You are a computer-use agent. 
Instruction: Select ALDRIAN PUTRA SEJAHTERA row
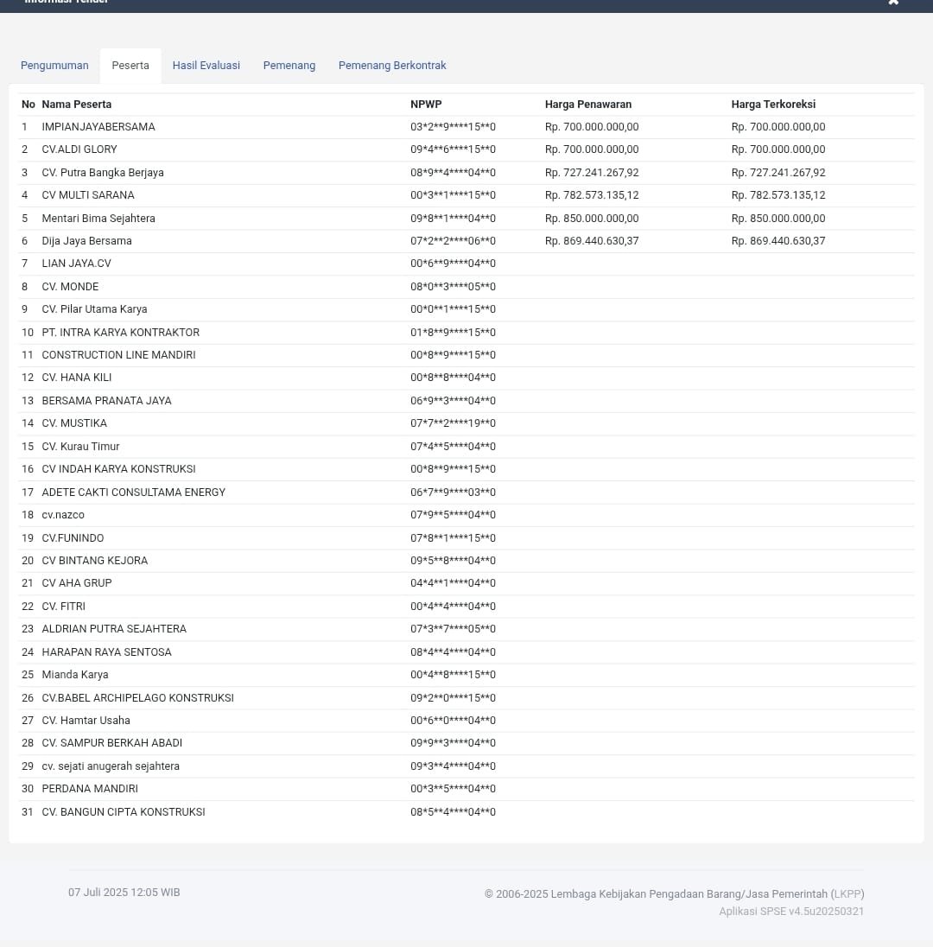(466, 629)
